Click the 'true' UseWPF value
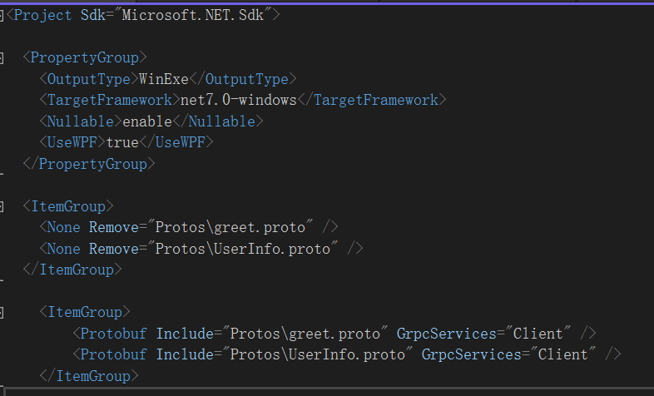654x396 pixels. point(122,142)
